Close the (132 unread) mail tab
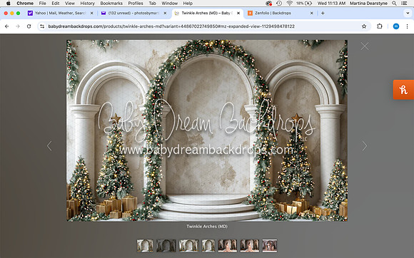Screen dimensions: 414x258 point(165,13)
